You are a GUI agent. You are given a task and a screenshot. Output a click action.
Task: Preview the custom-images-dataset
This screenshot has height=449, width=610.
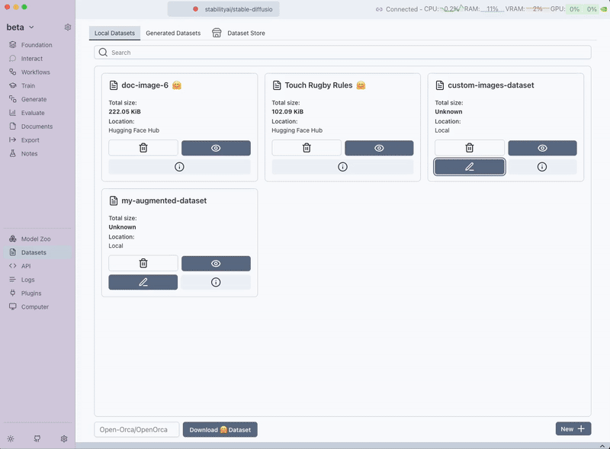tap(542, 148)
